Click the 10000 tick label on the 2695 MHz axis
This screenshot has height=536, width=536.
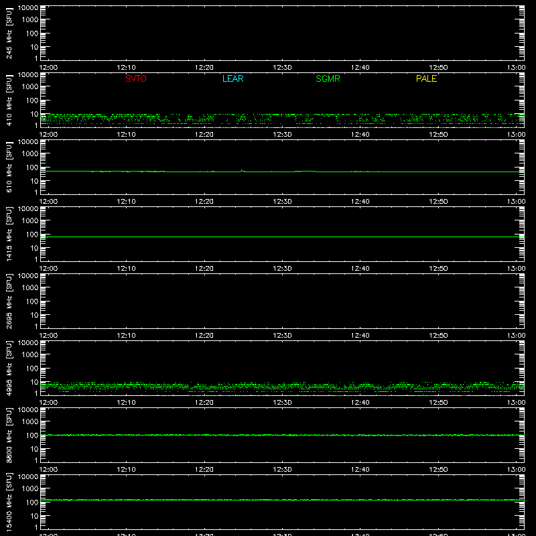point(28,276)
